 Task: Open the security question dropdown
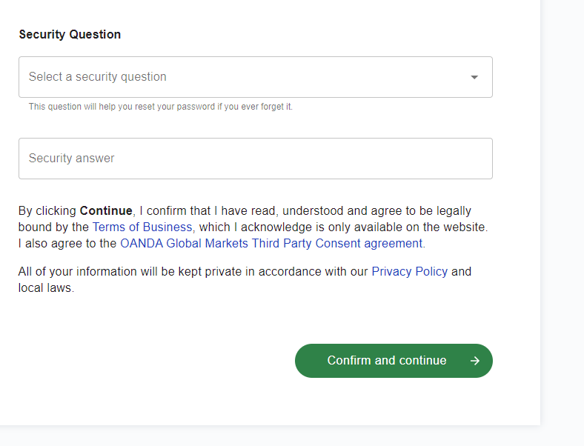point(256,77)
